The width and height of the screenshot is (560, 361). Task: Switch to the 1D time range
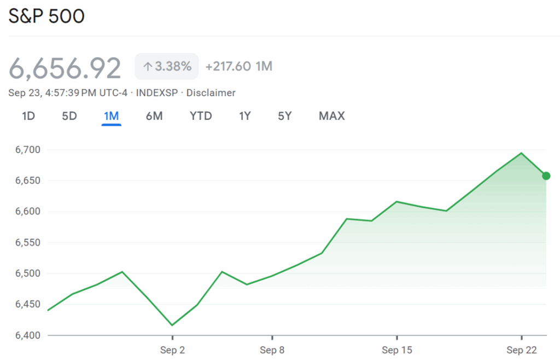pos(28,116)
